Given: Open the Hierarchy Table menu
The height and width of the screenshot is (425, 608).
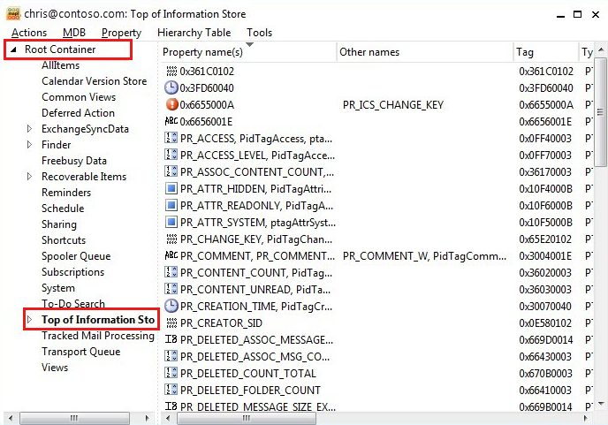Looking at the screenshot, I should click(194, 33).
